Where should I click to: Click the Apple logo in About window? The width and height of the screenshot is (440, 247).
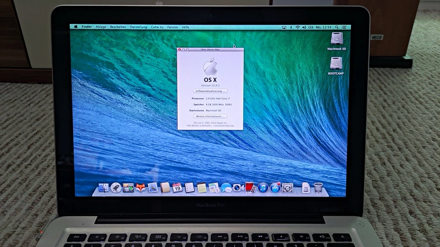coord(210,67)
